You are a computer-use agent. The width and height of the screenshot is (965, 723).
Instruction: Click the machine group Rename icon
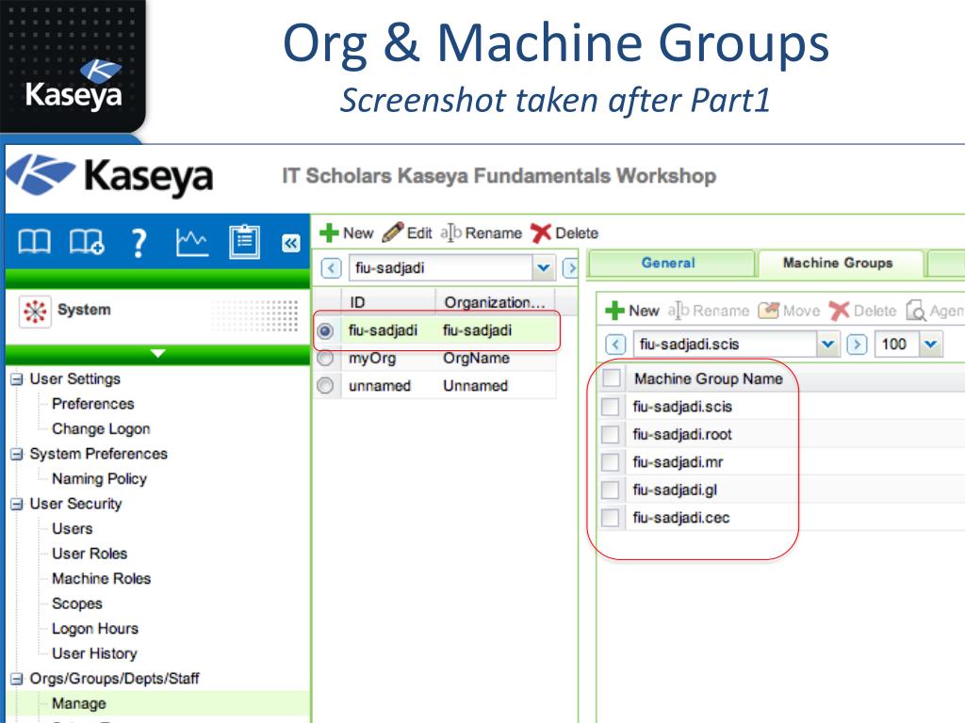tap(679, 311)
